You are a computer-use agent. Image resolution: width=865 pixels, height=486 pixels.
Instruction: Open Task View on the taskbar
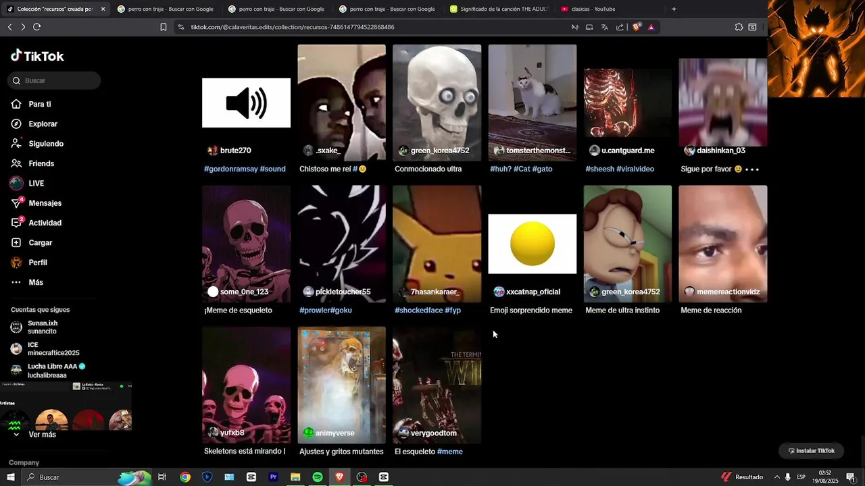162,477
